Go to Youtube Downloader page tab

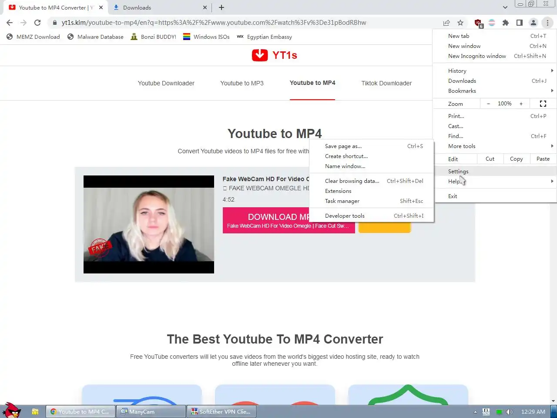pyautogui.click(x=166, y=83)
